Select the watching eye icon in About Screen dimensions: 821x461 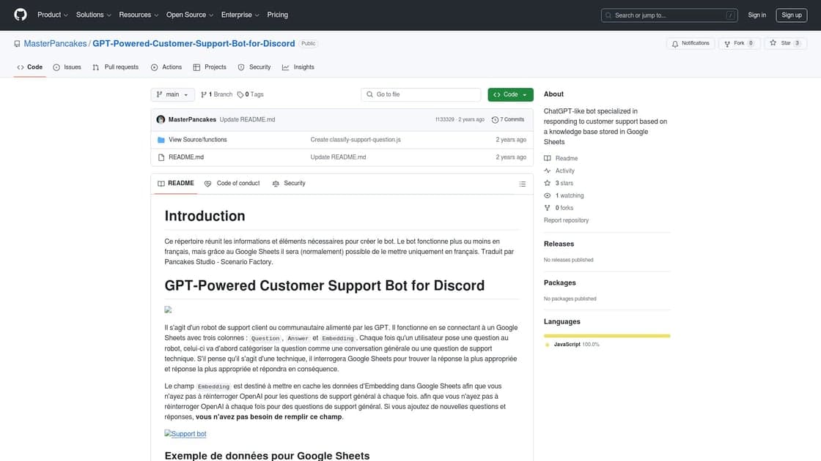548,195
